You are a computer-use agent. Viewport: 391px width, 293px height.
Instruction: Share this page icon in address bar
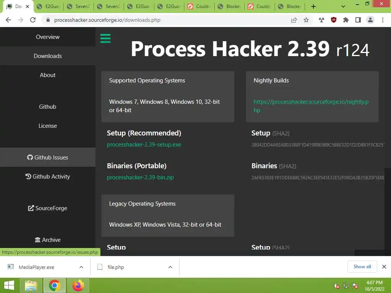coord(294,20)
